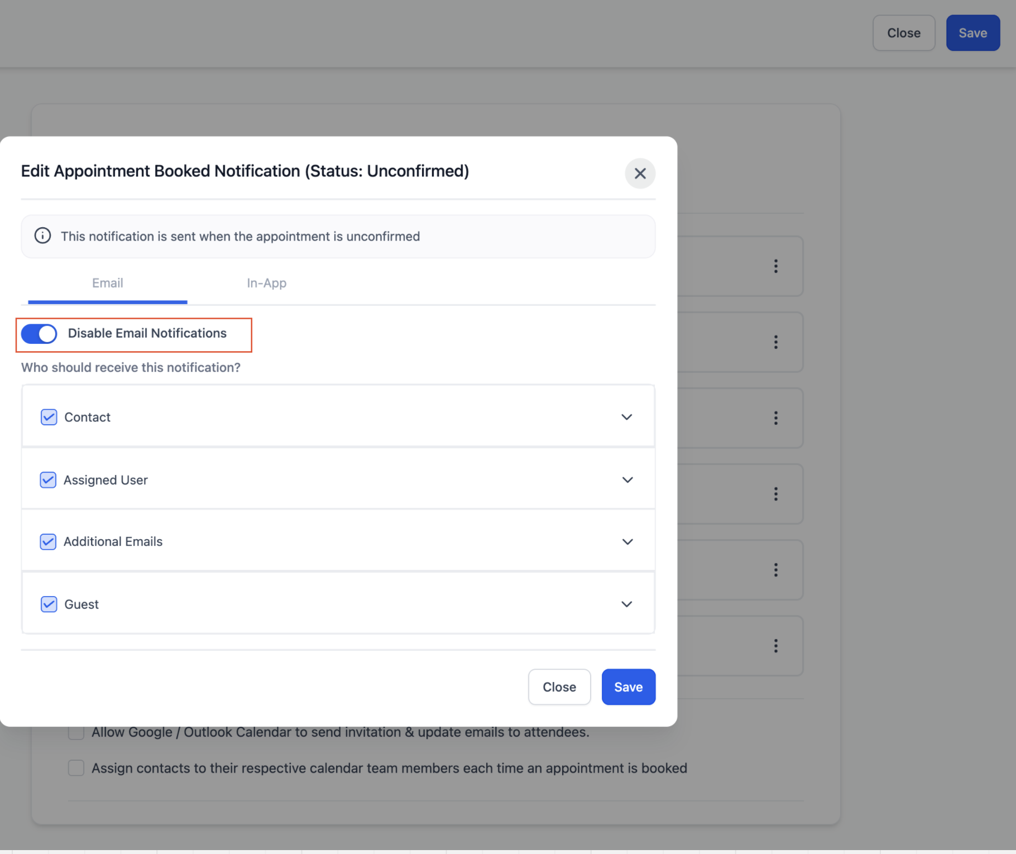The image size is (1016, 854).
Task: Open the third three-dot options menu
Action: (x=775, y=418)
